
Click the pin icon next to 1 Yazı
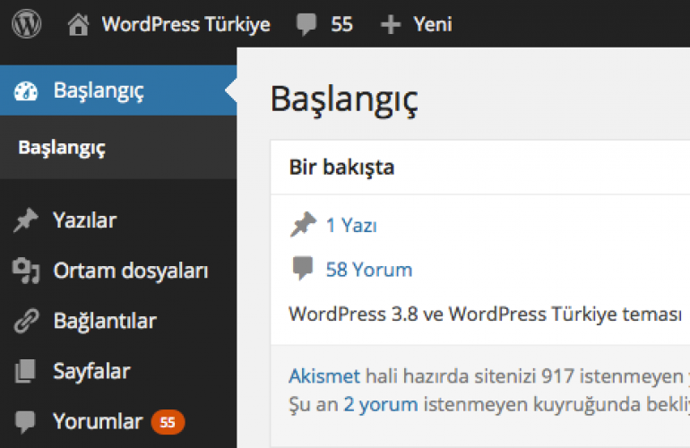click(303, 224)
